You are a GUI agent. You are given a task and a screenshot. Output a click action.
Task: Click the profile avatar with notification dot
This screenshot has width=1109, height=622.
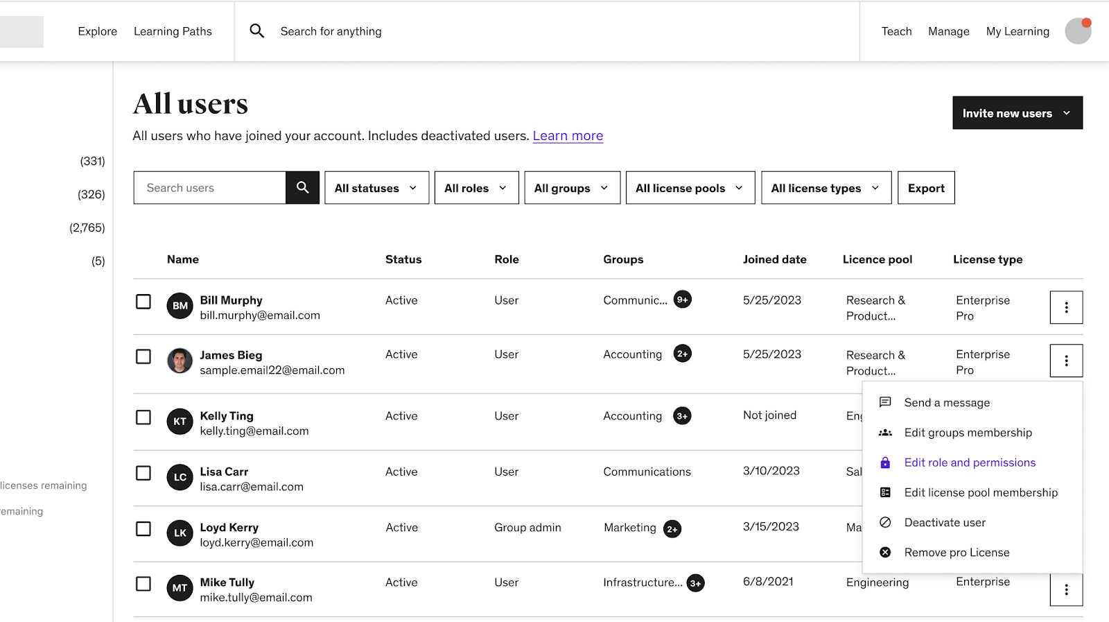pyautogui.click(x=1078, y=31)
